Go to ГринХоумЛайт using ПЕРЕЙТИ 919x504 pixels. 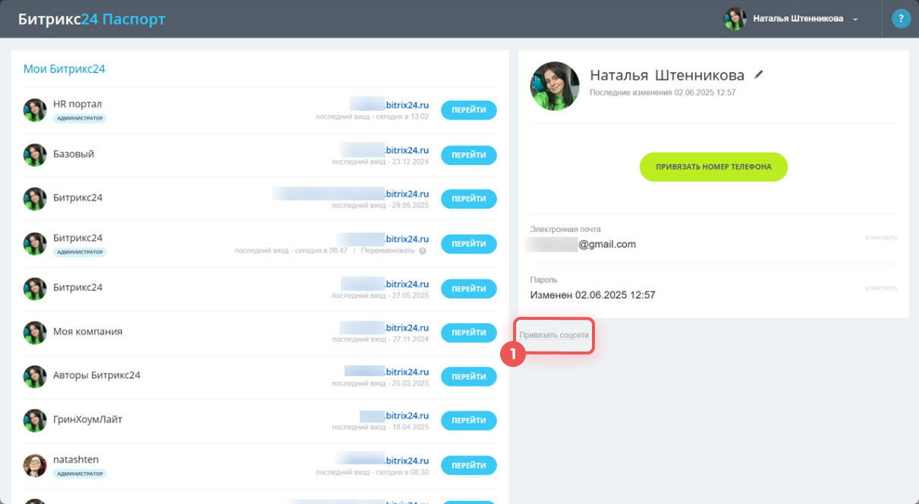469,421
